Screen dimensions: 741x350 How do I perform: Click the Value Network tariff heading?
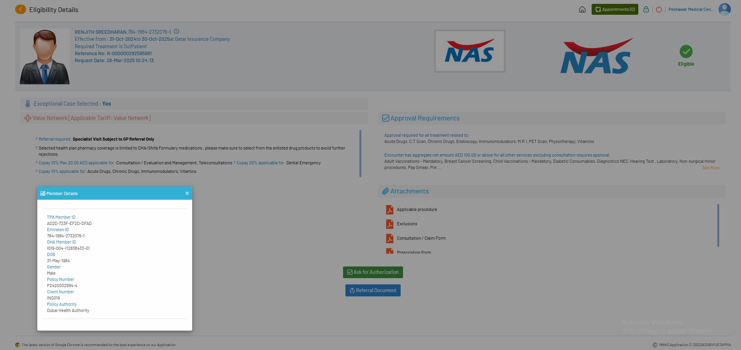click(x=92, y=118)
